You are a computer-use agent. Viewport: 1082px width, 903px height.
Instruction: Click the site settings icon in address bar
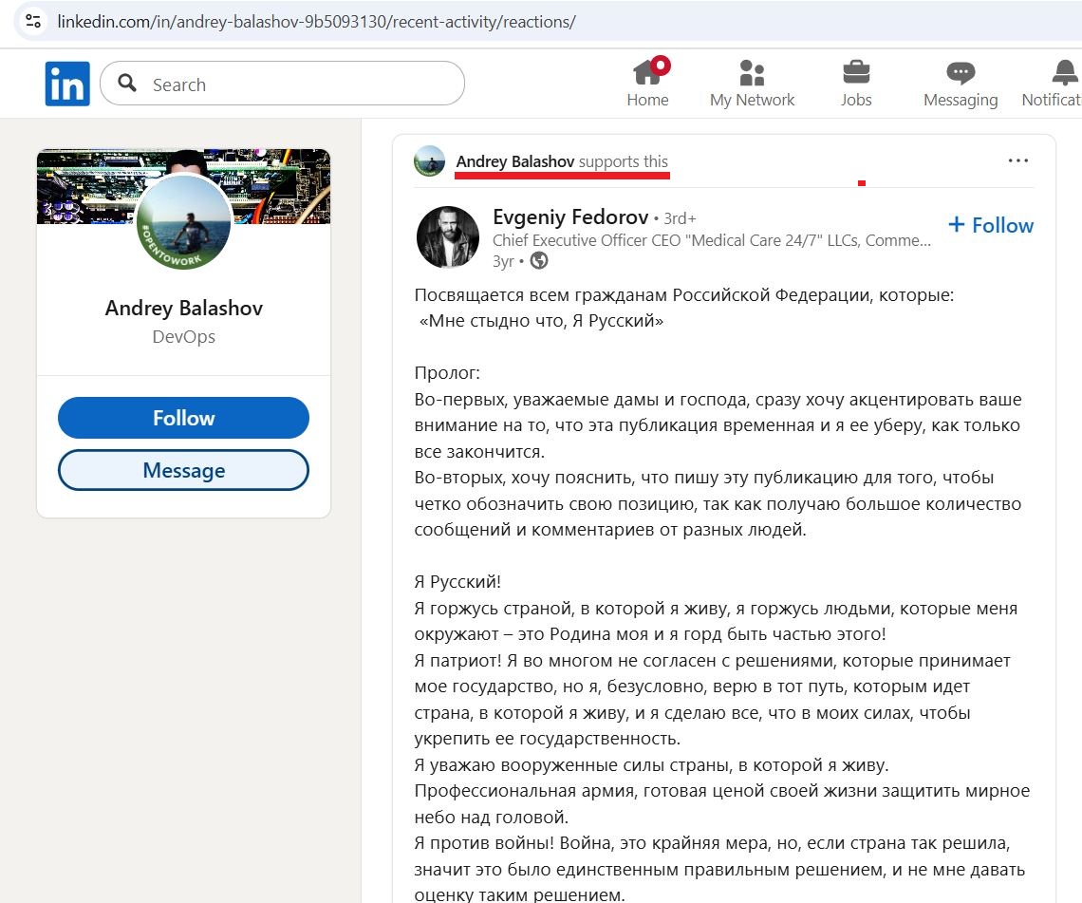click(33, 22)
